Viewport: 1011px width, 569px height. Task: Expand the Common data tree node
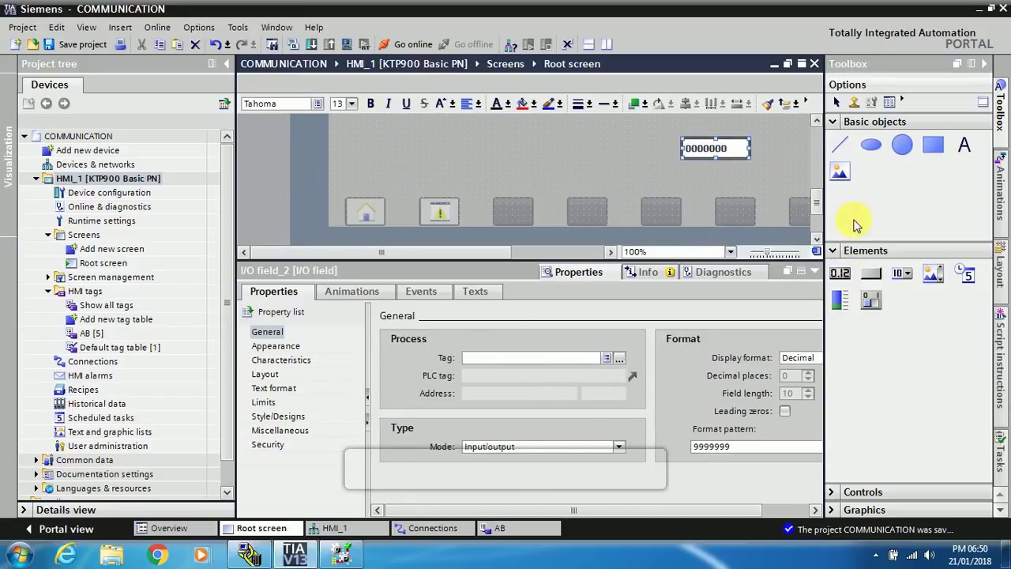pyautogui.click(x=36, y=460)
